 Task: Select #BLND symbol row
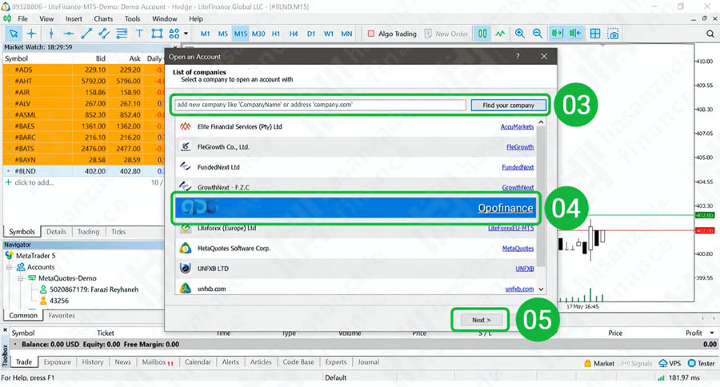[83, 171]
